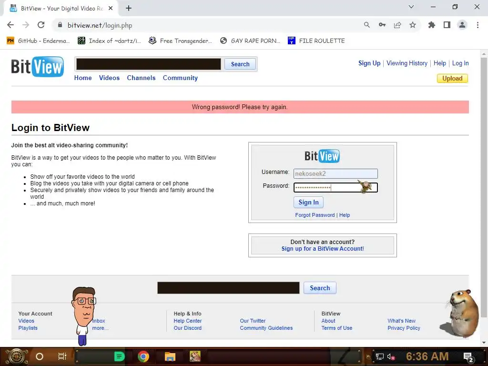The height and width of the screenshot is (366, 488).
Task: Open the Channels nav item
Action: tap(141, 78)
